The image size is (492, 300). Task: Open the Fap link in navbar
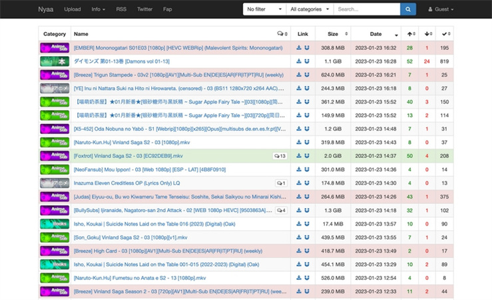point(167,9)
